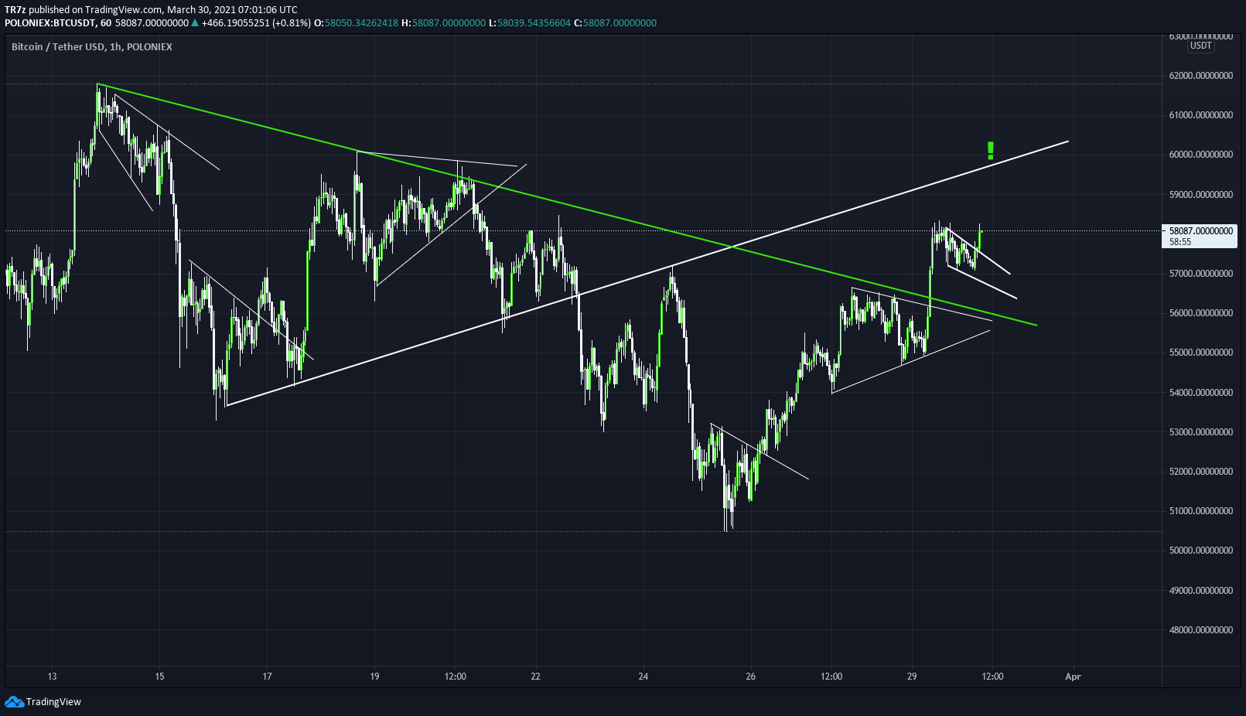The height and width of the screenshot is (716, 1246).
Task: Click the 55000 price axis label
Action: [x=1201, y=353]
